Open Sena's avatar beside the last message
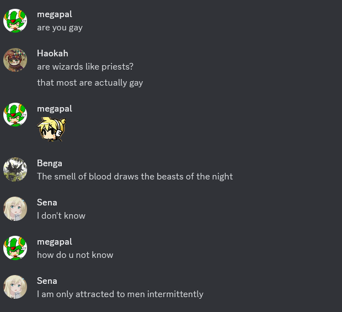Image resolution: width=342 pixels, height=312 pixels. [15, 287]
